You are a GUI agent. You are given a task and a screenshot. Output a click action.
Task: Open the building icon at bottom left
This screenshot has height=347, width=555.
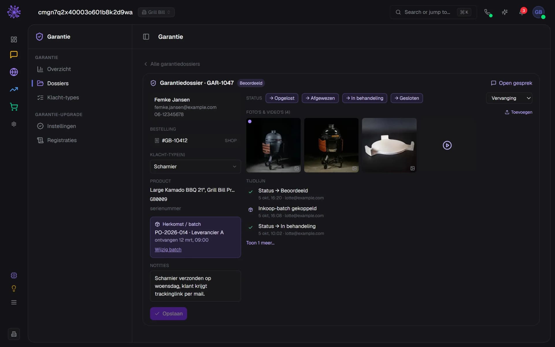[14, 334]
